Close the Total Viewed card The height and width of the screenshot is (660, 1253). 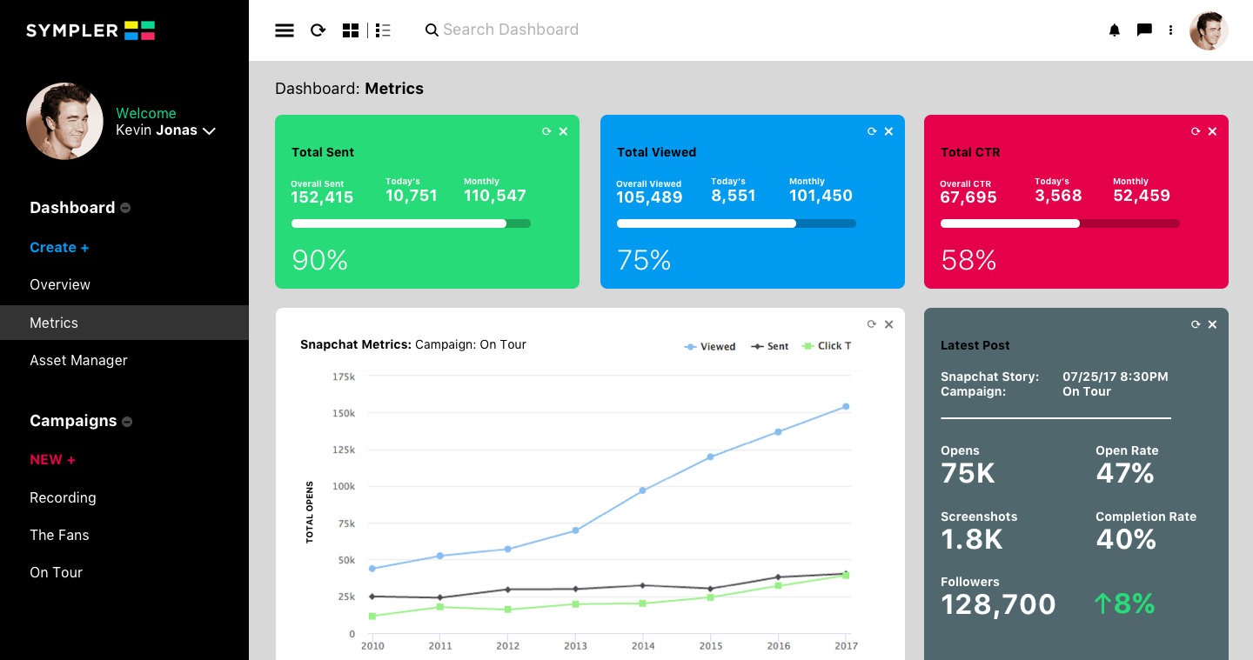pos(888,131)
